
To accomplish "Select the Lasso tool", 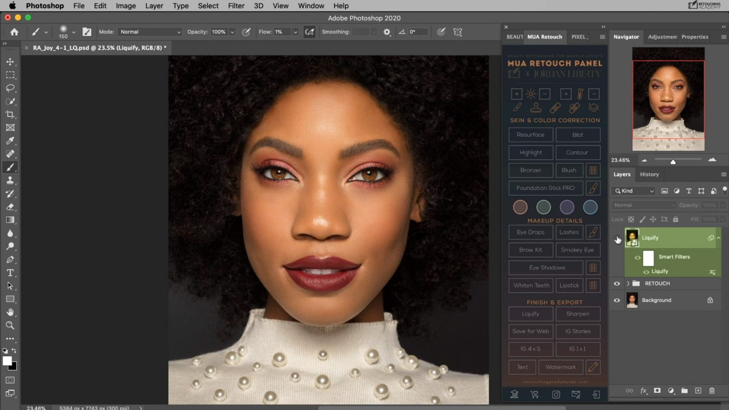I will (x=10, y=88).
